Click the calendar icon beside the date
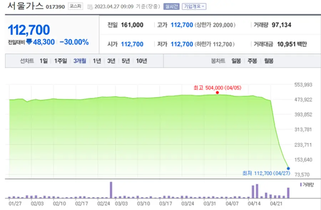 (90, 7)
